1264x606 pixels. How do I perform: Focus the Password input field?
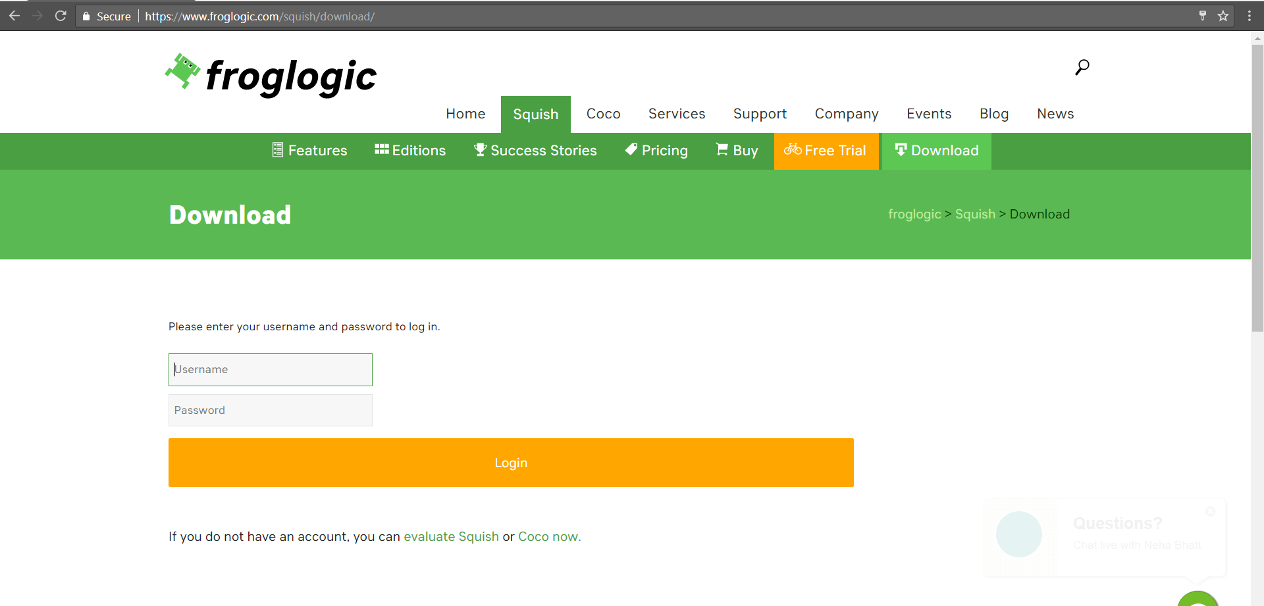click(x=271, y=410)
